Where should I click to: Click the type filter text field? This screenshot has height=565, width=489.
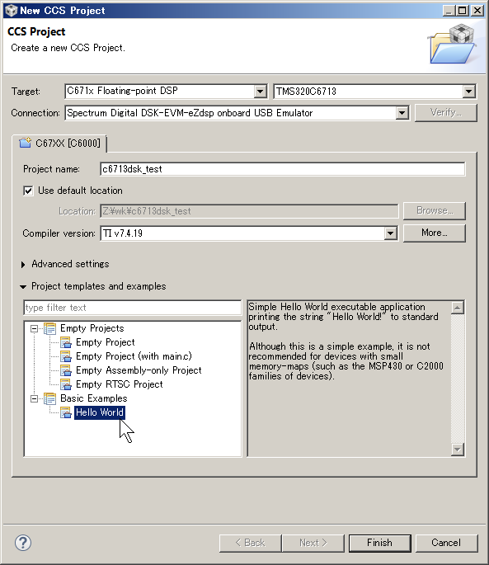(132, 308)
